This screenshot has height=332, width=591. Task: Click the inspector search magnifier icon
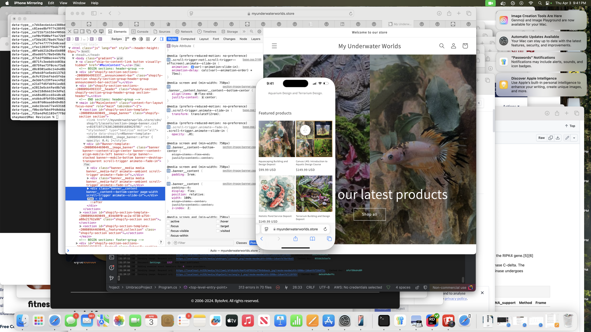tap(251, 31)
